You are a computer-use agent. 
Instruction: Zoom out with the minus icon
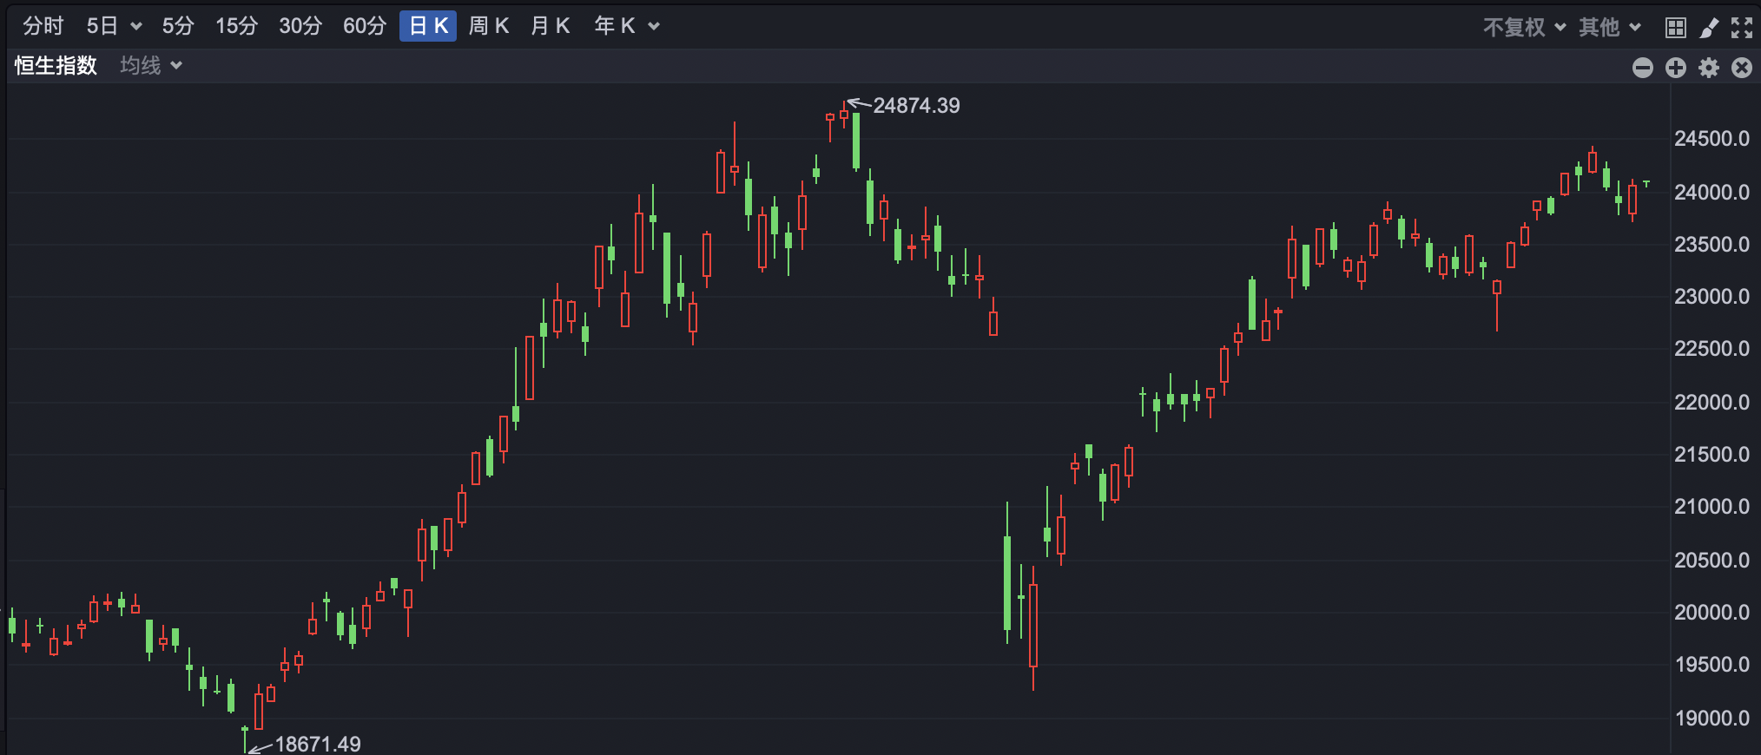coord(1642,68)
